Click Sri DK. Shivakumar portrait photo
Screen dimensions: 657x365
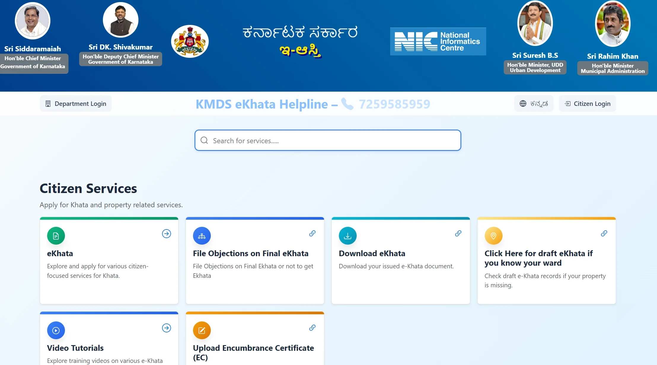click(121, 20)
